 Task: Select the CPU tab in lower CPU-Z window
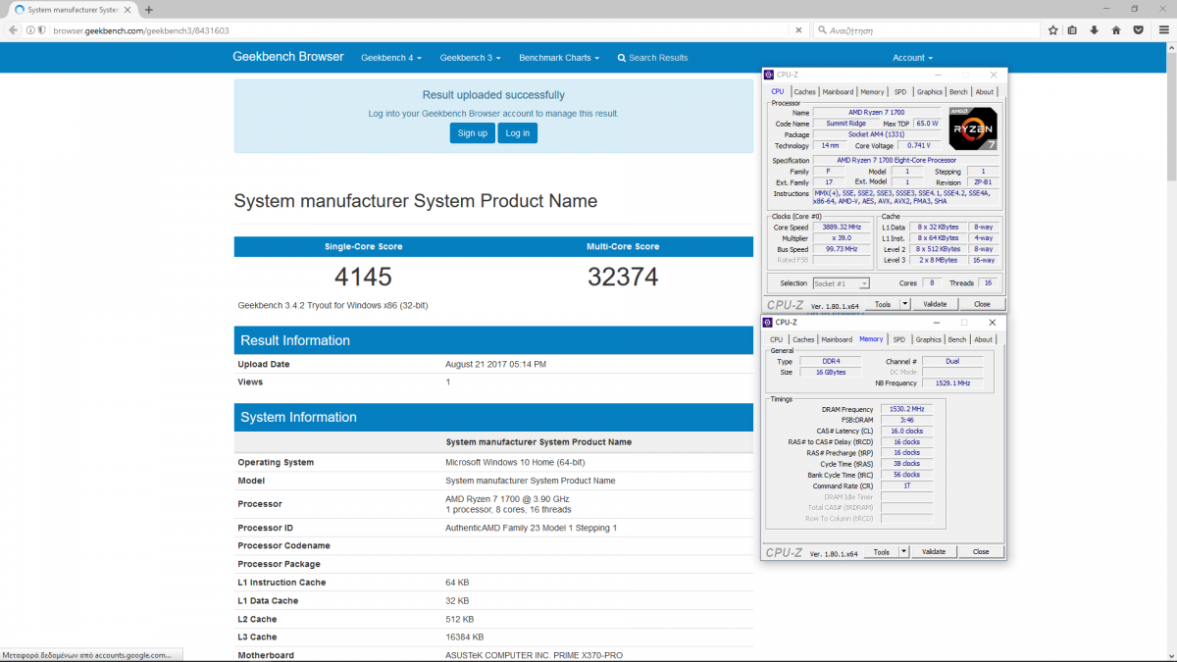777,339
